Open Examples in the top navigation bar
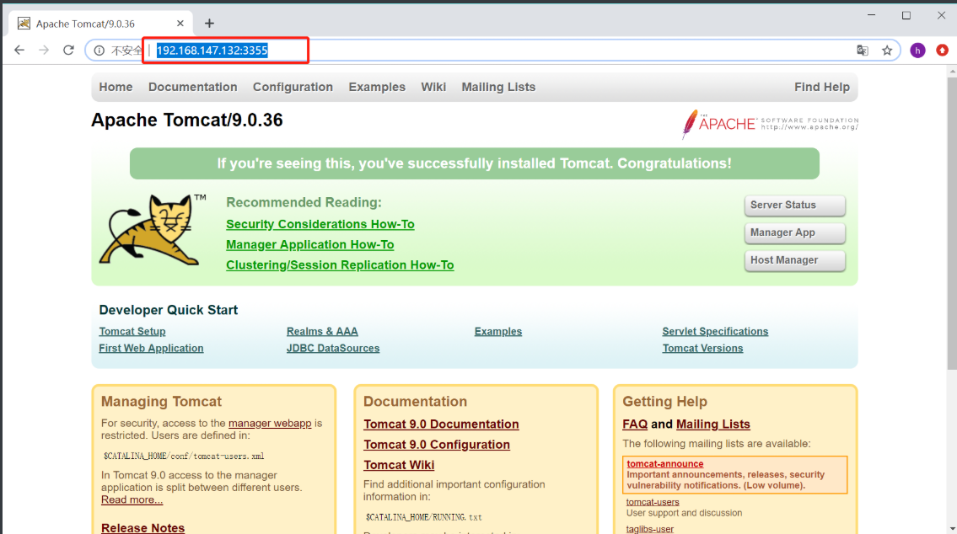The width and height of the screenshot is (957, 534). point(377,87)
